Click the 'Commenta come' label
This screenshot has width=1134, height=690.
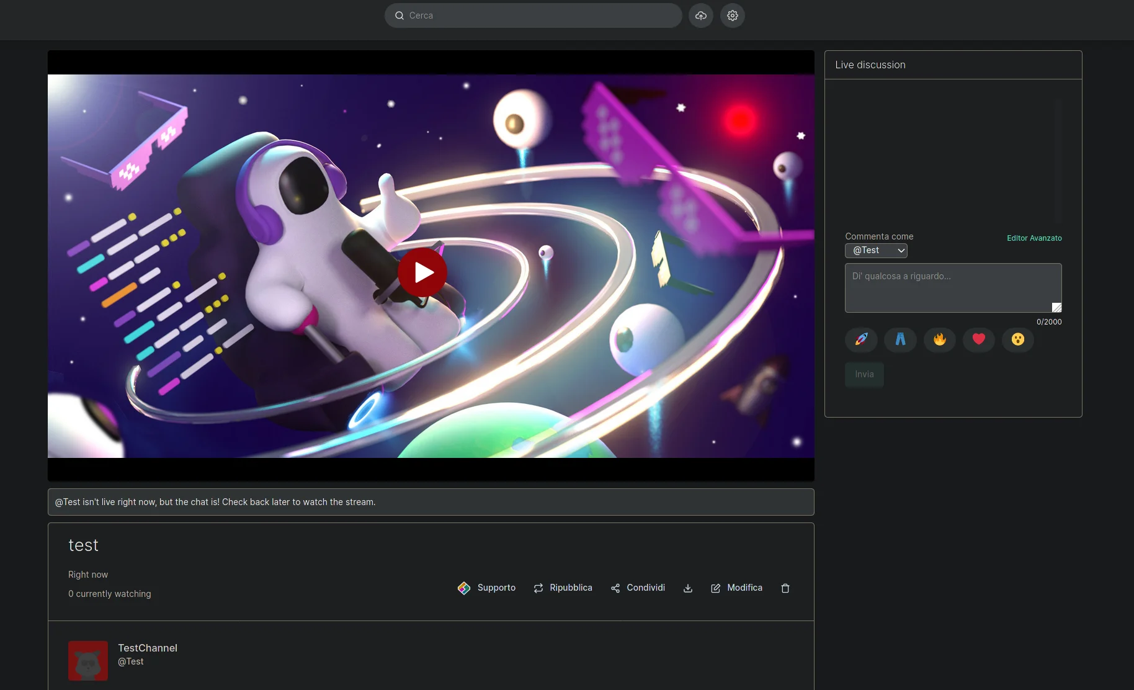(x=879, y=236)
